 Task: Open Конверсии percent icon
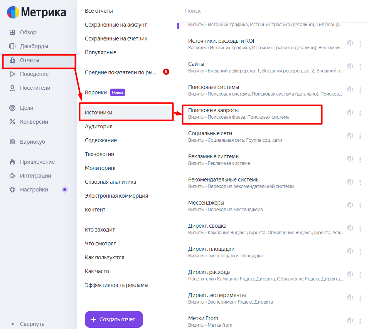(12, 122)
